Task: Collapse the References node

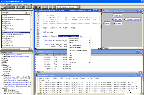Action: pyautogui.click(x=2, y=75)
